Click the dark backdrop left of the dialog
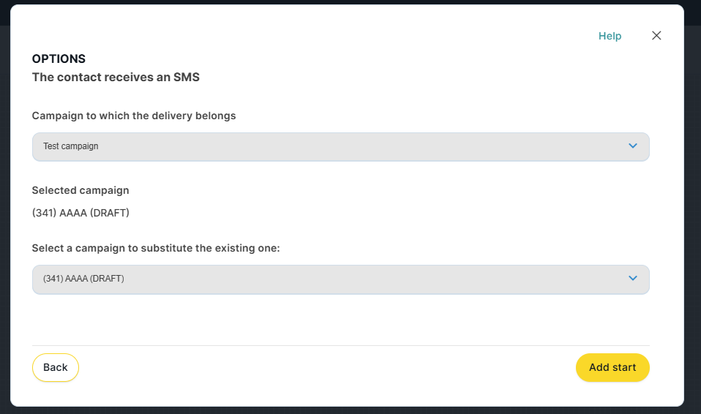 [x=4, y=219]
